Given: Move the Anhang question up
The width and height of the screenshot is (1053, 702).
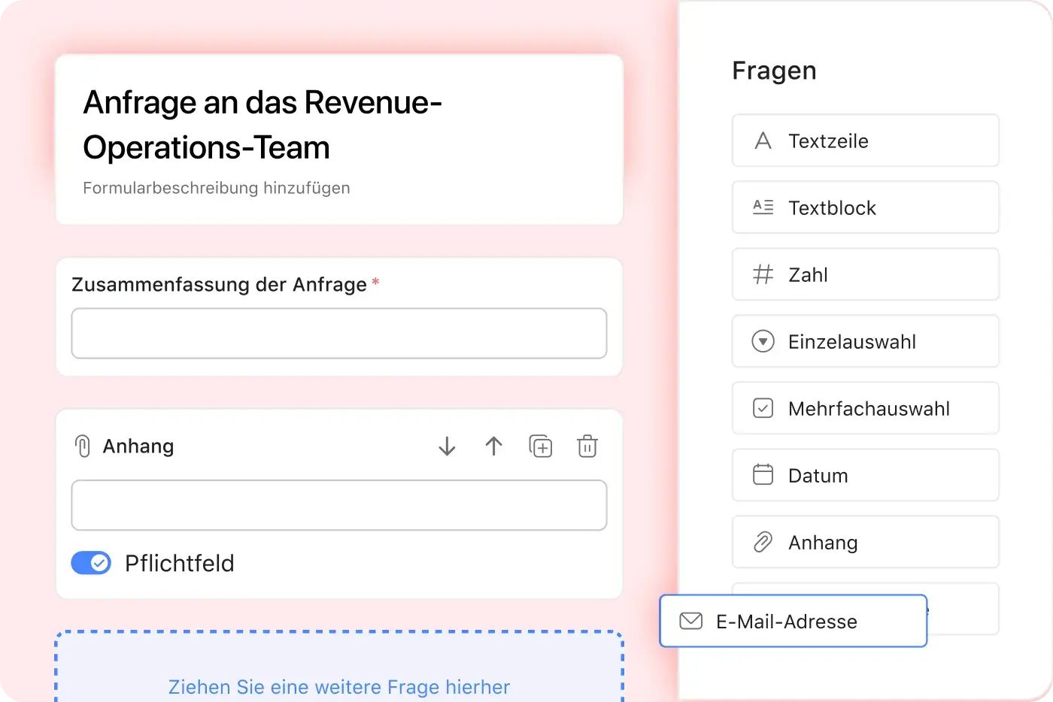Looking at the screenshot, I should (493, 446).
